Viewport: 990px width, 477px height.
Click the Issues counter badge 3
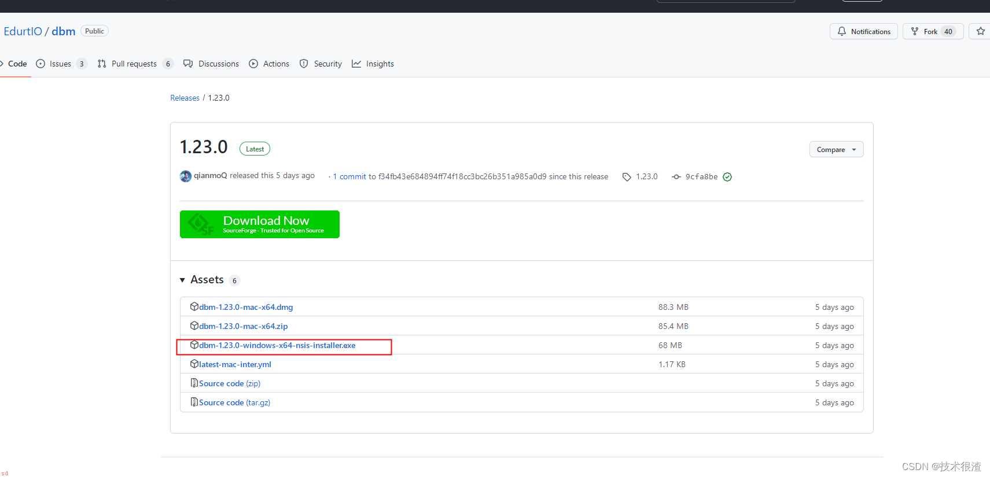tap(82, 64)
